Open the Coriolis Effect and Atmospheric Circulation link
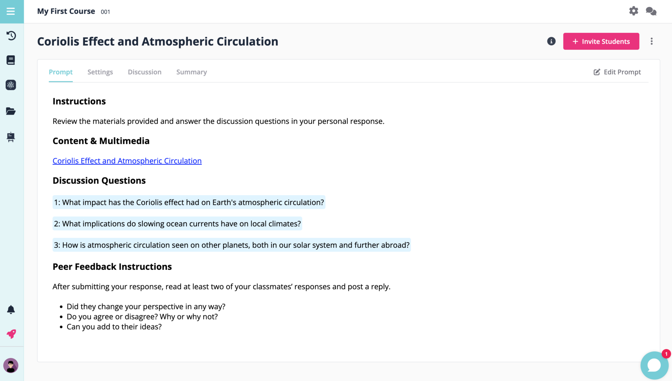 (x=127, y=161)
